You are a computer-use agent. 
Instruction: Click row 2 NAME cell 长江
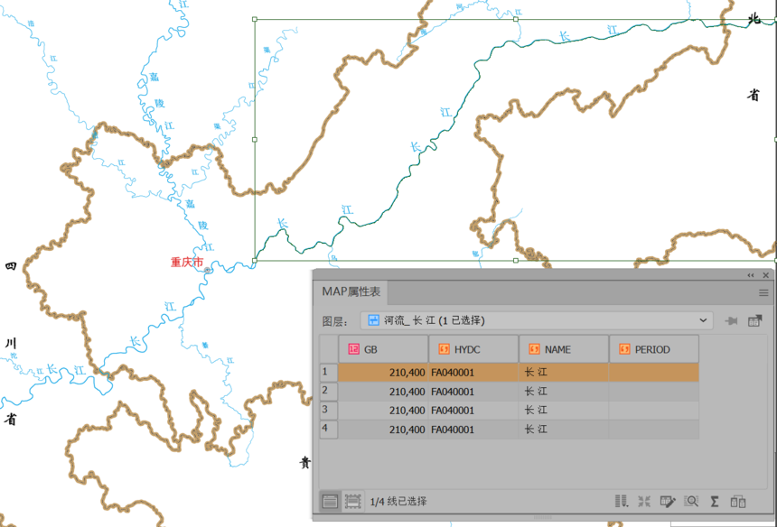[564, 392]
